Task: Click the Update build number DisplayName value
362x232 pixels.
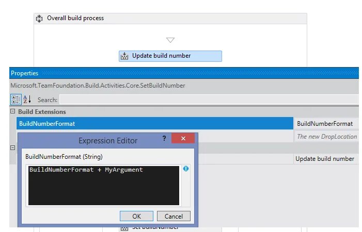Action: coord(326,159)
